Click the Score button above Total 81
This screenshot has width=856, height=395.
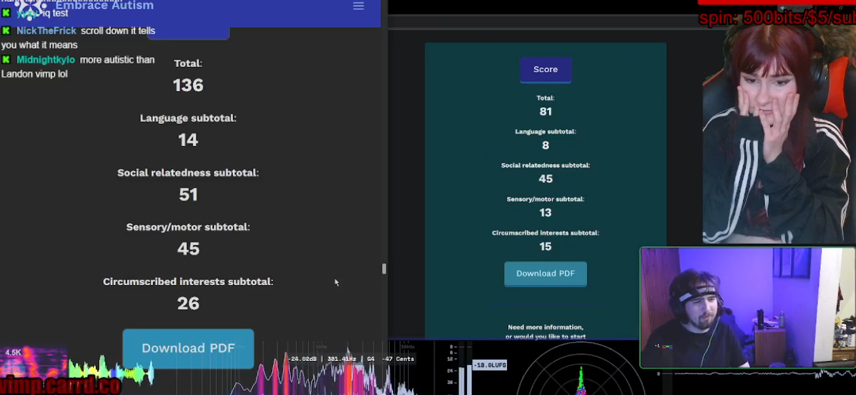[x=546, y=69]
